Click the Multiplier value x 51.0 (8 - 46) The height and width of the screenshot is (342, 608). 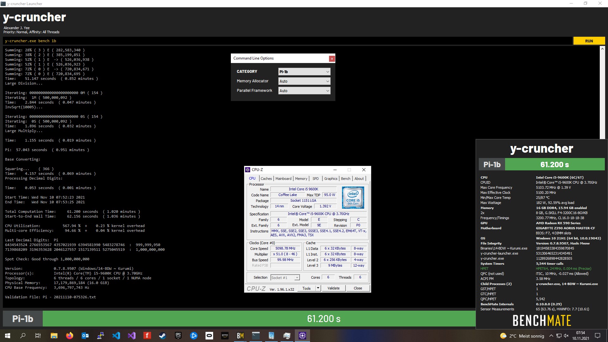[285, 254]
